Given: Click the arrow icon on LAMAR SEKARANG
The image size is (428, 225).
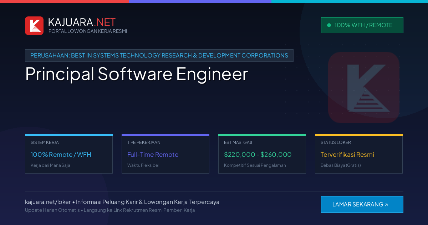Looking at the screenshot, I should pos(386,205).
